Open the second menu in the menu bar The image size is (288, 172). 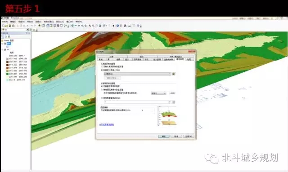[x=13, y=22]
